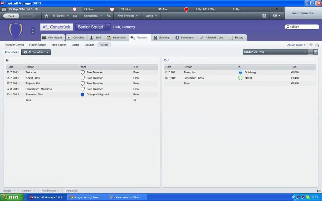Click the green tray icon near the clock
Screen dimensions: 322x201
[308, 197]
